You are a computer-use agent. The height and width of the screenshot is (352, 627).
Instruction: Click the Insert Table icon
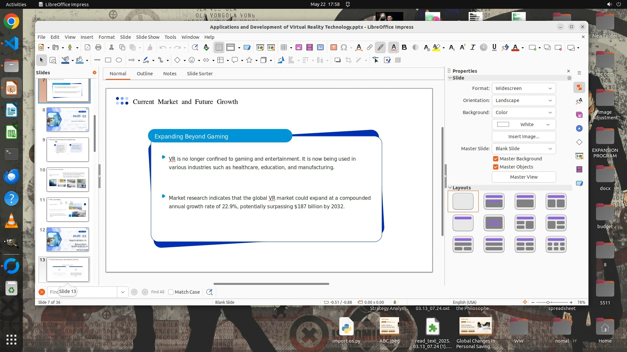point(283,48)
